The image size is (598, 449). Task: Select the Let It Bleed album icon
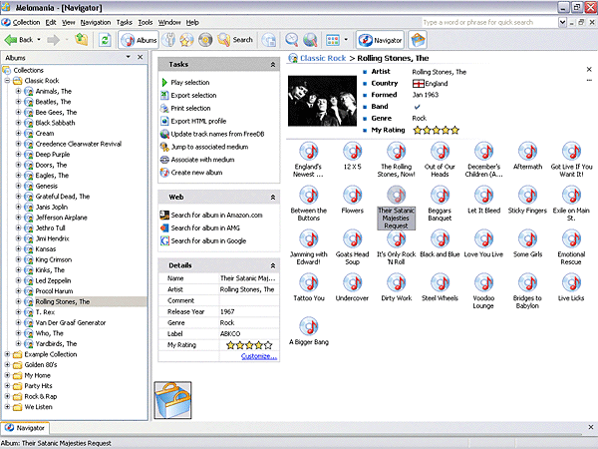point(483,193)
